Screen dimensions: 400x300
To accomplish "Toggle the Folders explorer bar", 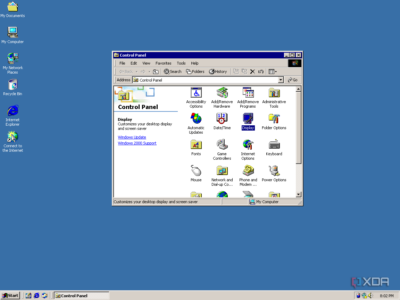I will (x=195, y=72).
